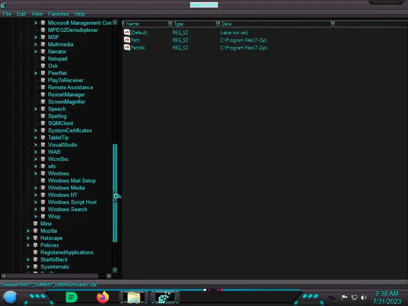Click tree vertical scrollbar thumb

115,193
